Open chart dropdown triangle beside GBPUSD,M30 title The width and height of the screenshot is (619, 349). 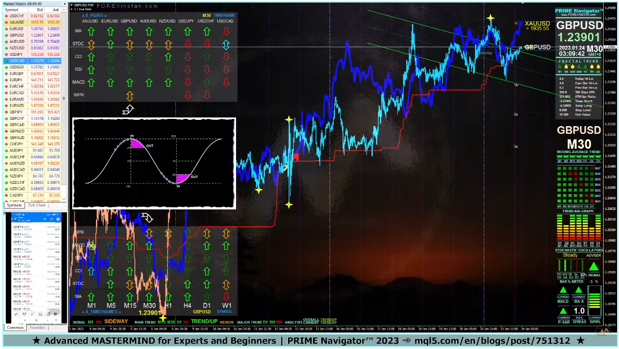[72, 5]
